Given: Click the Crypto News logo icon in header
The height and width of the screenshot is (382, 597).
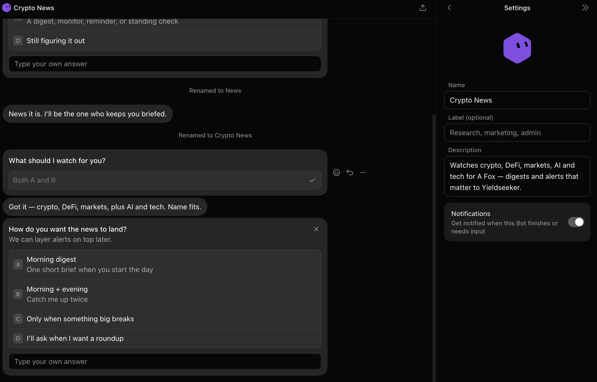Looking at the screenshot, I should point(7,8).
